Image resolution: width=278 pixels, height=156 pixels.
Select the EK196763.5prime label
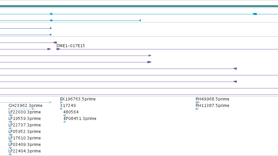(x=78, y=99)
